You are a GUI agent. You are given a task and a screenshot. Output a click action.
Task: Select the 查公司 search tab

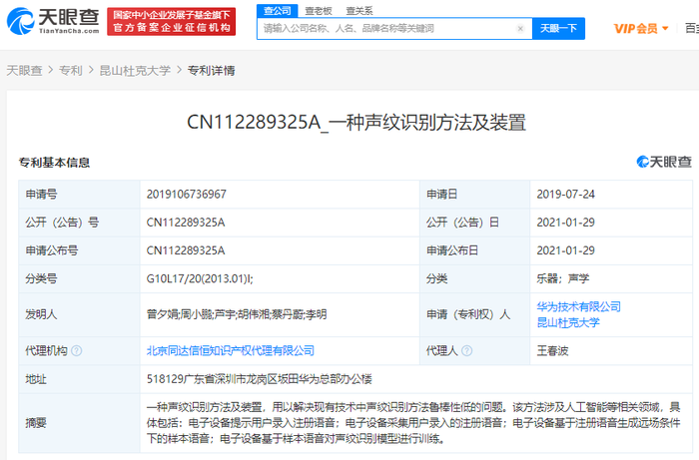point(278,11)
